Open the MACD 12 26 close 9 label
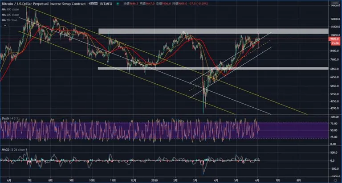 (x=14, y=150)
